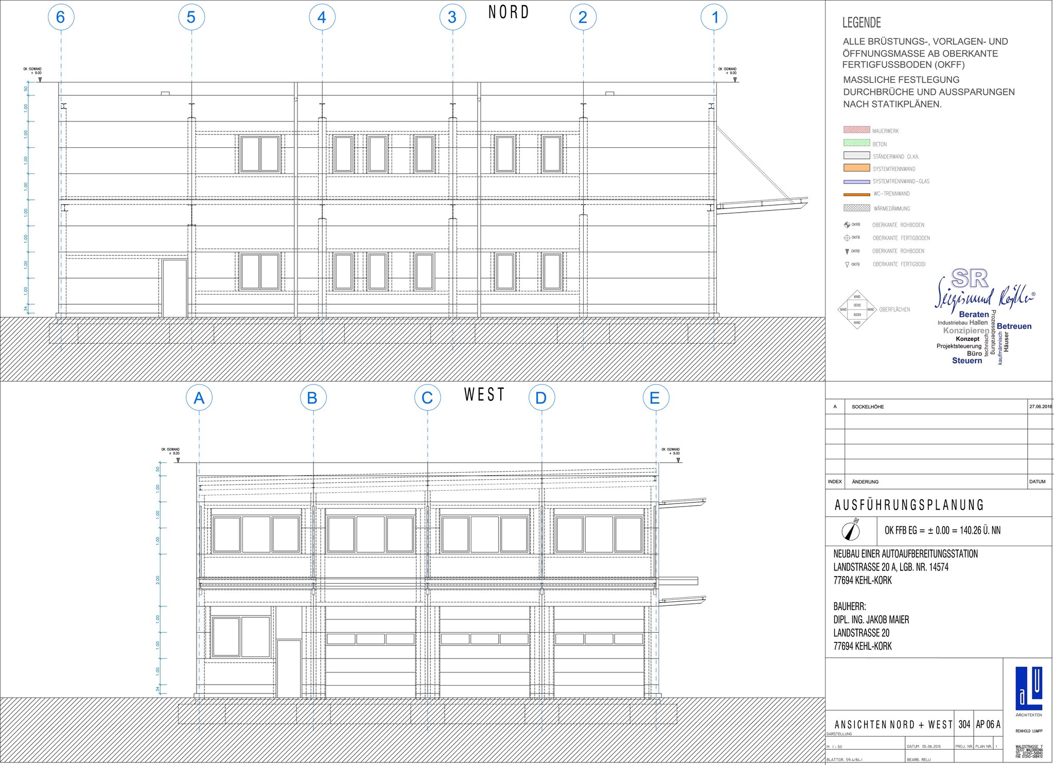Click the OKRB circle symbol in legend
The width and height of the screenshot is (1054, 765).
tap(847, 224)
